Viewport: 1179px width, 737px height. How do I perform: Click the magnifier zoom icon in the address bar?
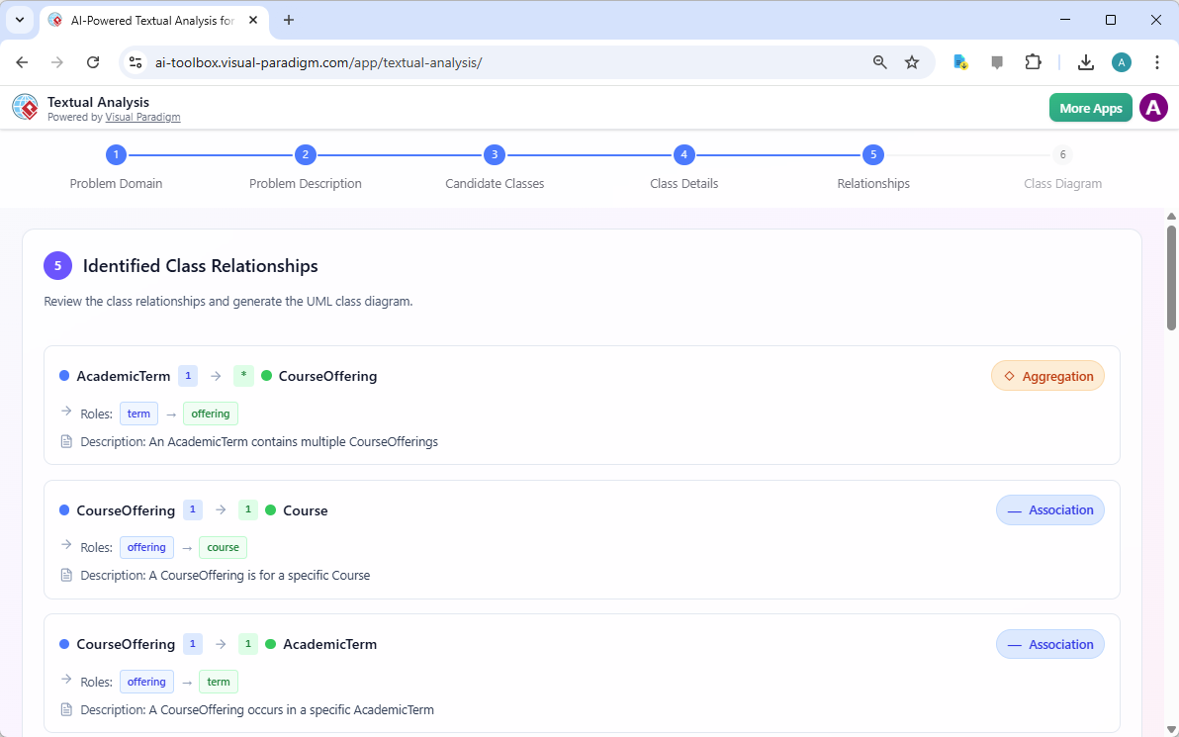coord(879,61)
